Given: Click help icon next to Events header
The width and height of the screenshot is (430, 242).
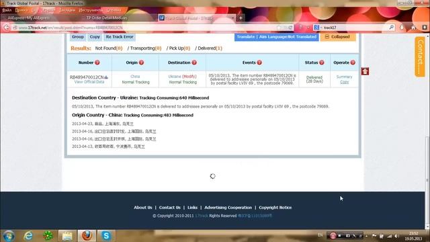Looking at the screenshot, I should click(259, 63).
